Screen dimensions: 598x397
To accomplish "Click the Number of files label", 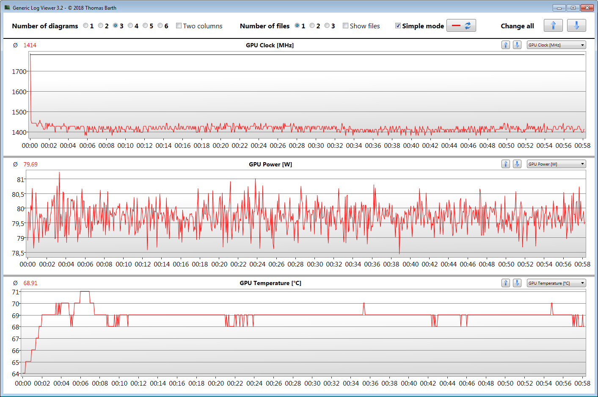I will pos(265,26).
